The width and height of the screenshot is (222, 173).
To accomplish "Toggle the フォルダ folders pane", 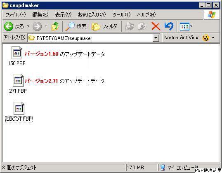I will point(104,26).
